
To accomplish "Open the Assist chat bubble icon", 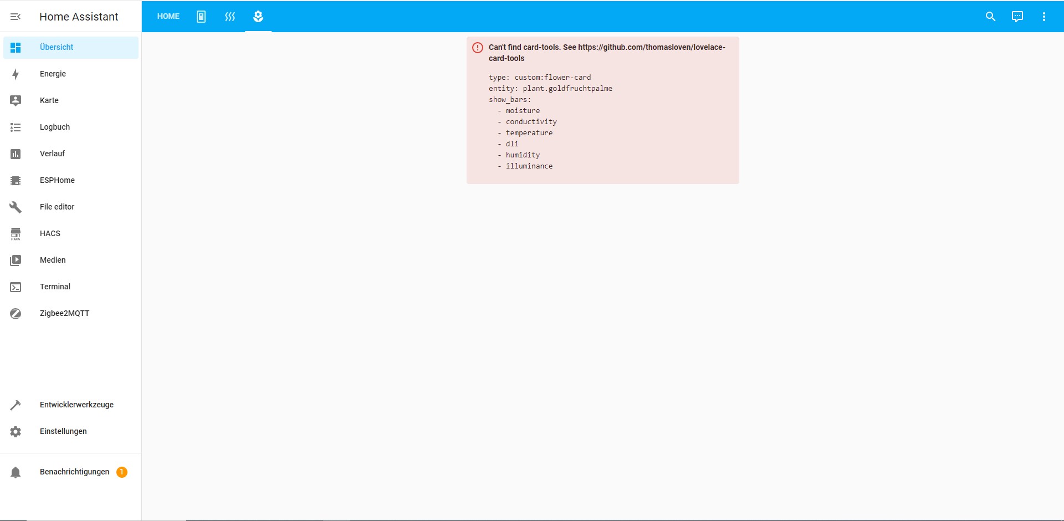I will point(1017,17).
